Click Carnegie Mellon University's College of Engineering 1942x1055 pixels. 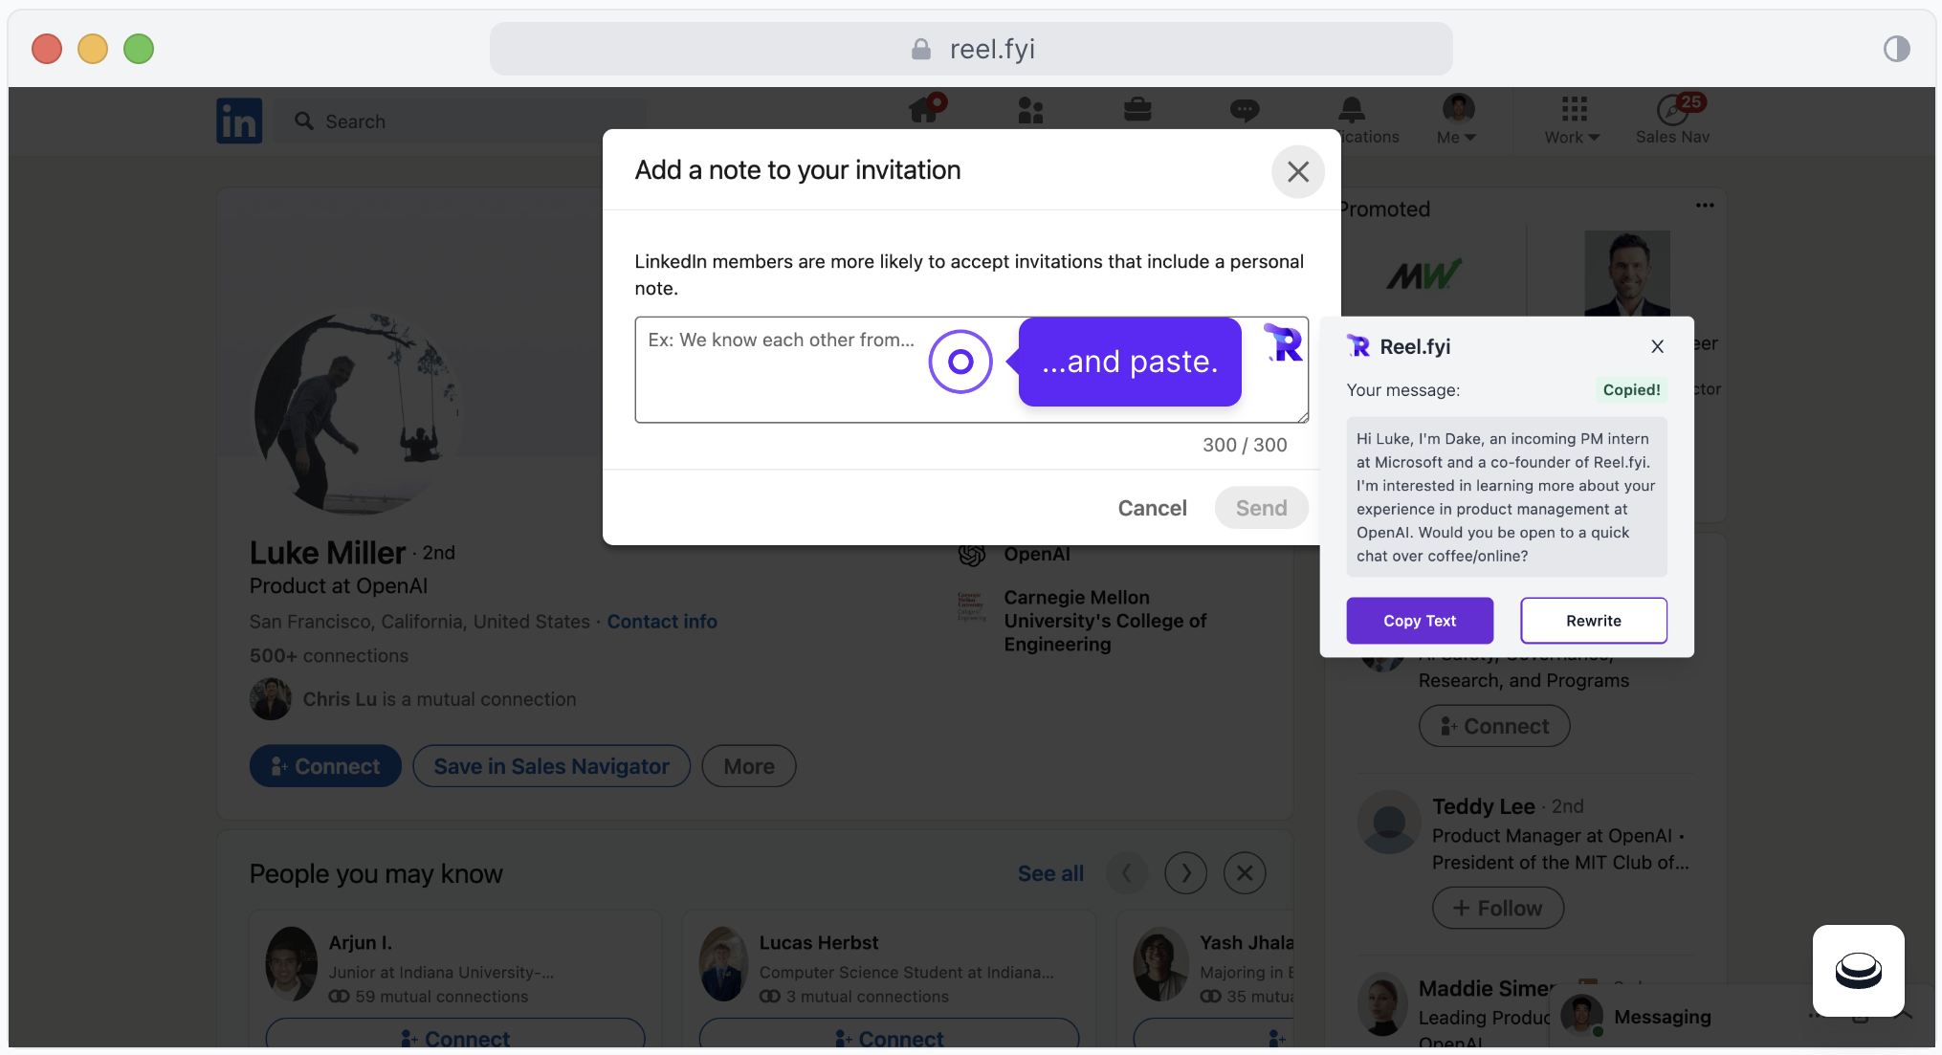pyautogui.click(x=1105, y=621)
